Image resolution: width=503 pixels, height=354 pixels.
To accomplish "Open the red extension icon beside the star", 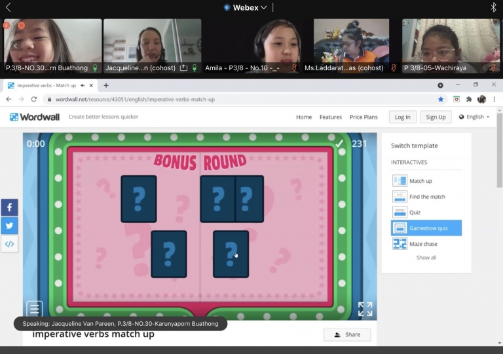I will click(456, 99).
